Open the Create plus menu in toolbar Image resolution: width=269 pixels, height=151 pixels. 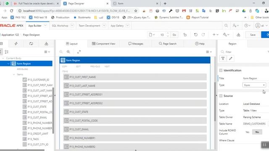[216, 35]
